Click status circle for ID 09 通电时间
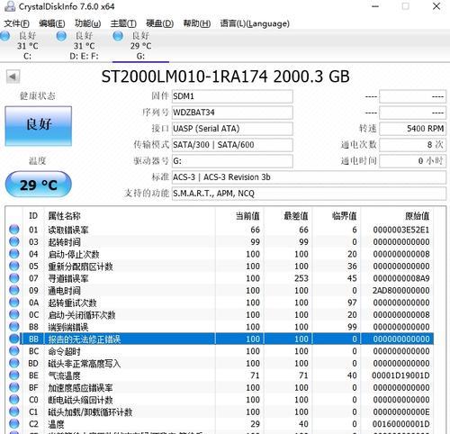This screenshot has width=450, height=434. 13,290
